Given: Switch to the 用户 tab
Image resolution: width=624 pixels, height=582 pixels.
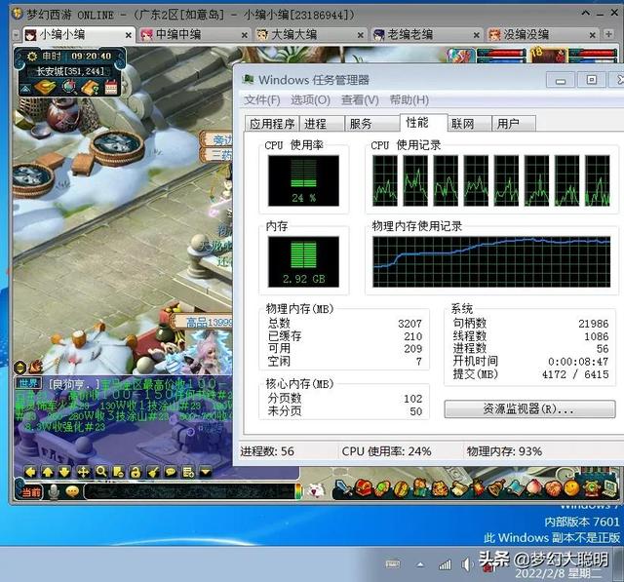Looking at the screenshot, I should [x=514, y=124].
